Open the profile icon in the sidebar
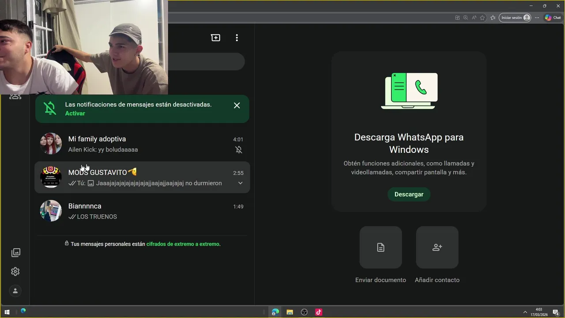 15,291
